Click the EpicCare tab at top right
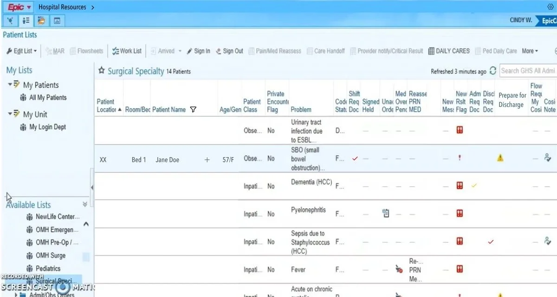This screenshot has height=297, width=557. pyautogui.click(x=546, y=20)
